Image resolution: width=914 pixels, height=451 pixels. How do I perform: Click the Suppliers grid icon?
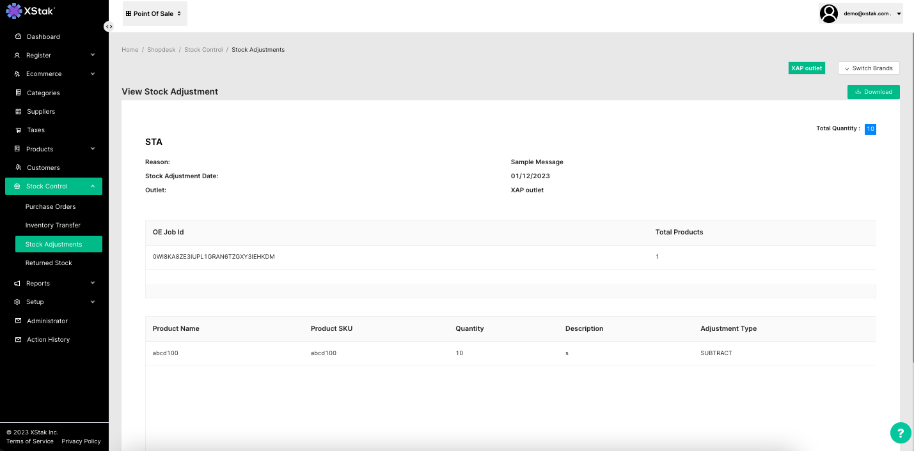click(19, 112)
